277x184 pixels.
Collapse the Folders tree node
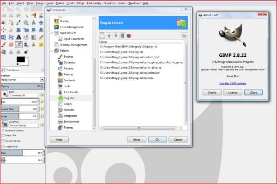(x=52, y=51)
